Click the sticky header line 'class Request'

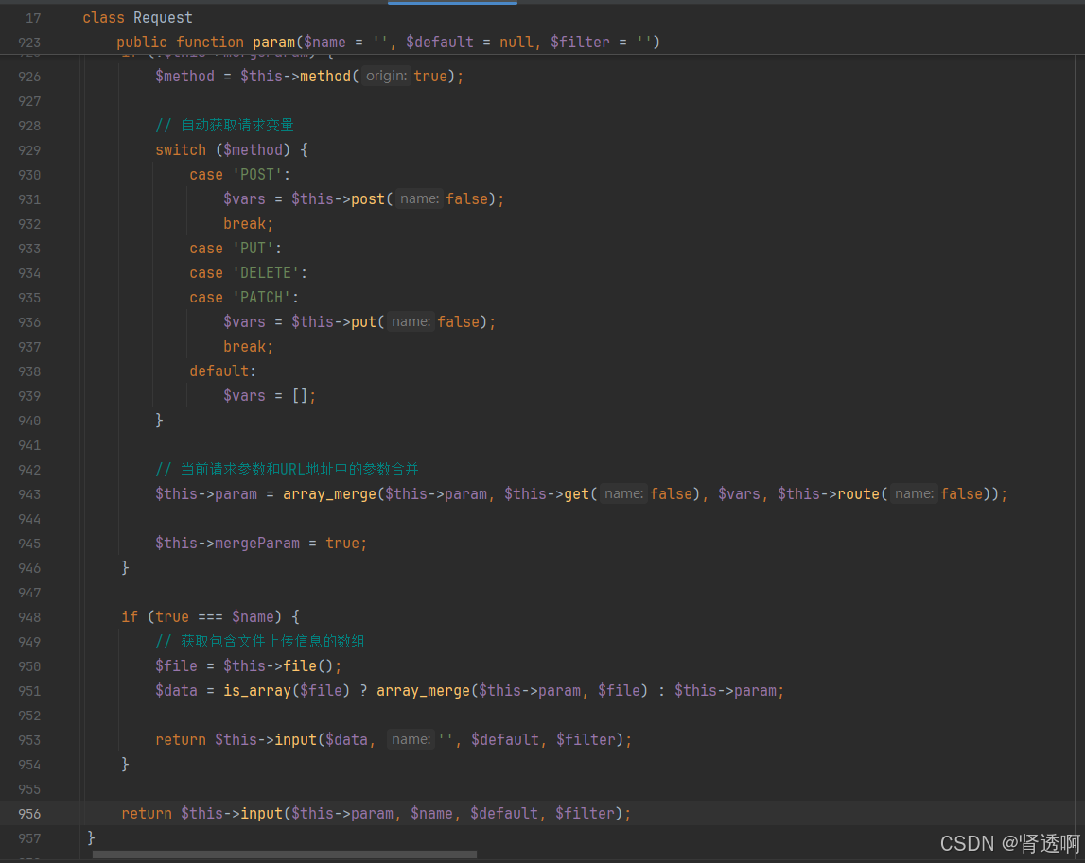click(137, 16)
